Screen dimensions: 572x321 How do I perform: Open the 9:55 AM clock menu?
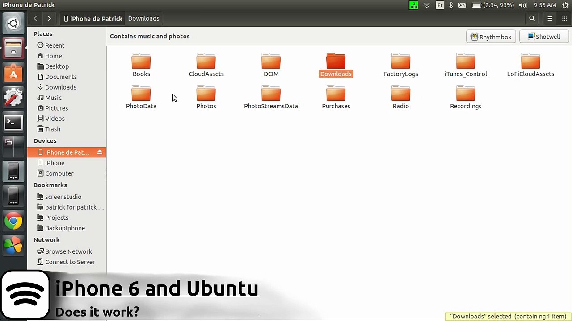(x=545, y=5)
